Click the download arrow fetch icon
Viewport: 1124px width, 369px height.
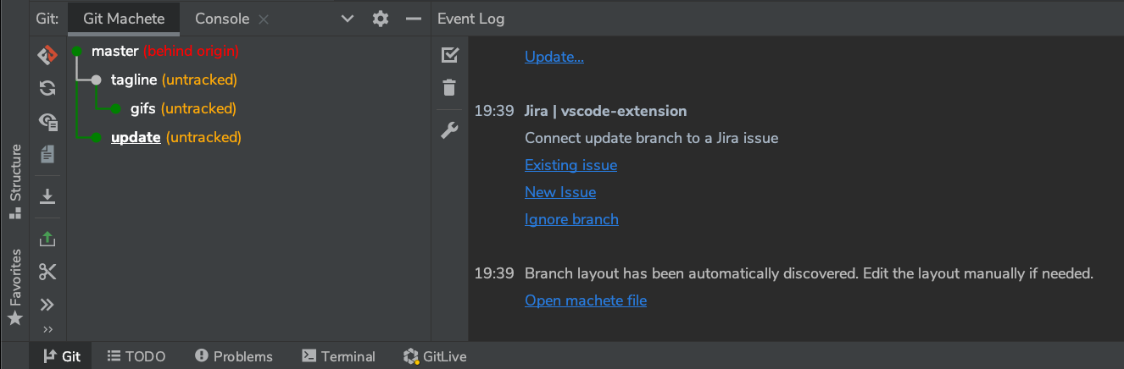coord(47,196)
